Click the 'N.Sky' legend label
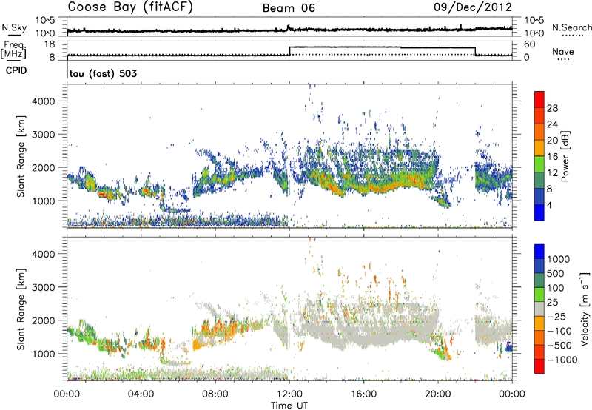 click(14, 27)
